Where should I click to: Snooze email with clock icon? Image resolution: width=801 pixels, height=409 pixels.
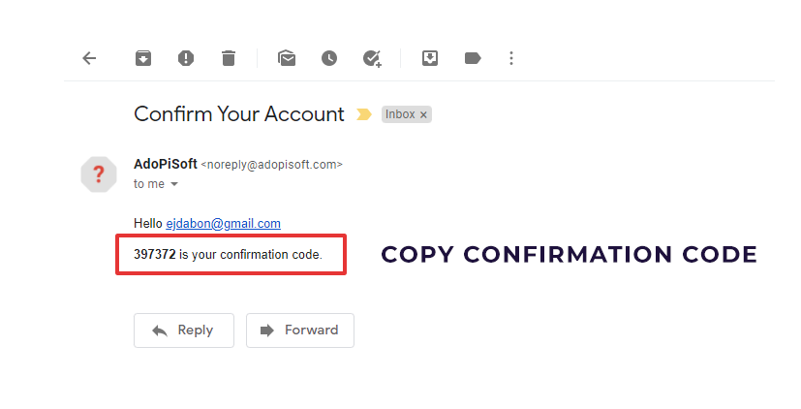click(329, 58)
